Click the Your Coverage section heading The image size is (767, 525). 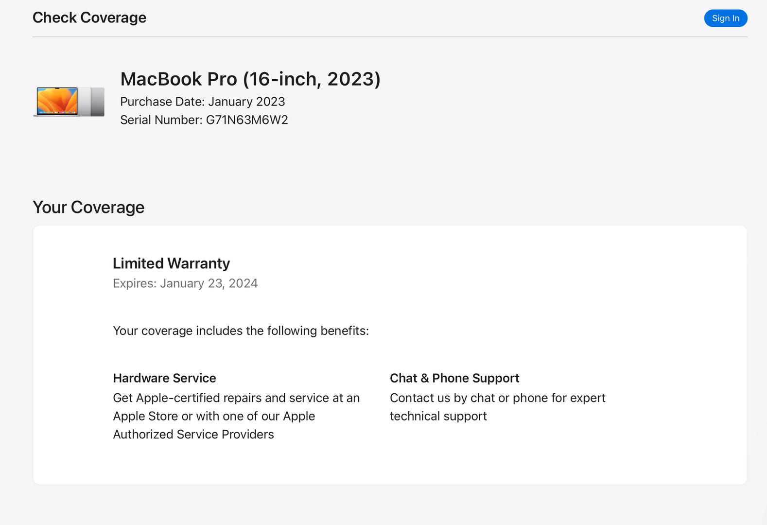[88, 207]
